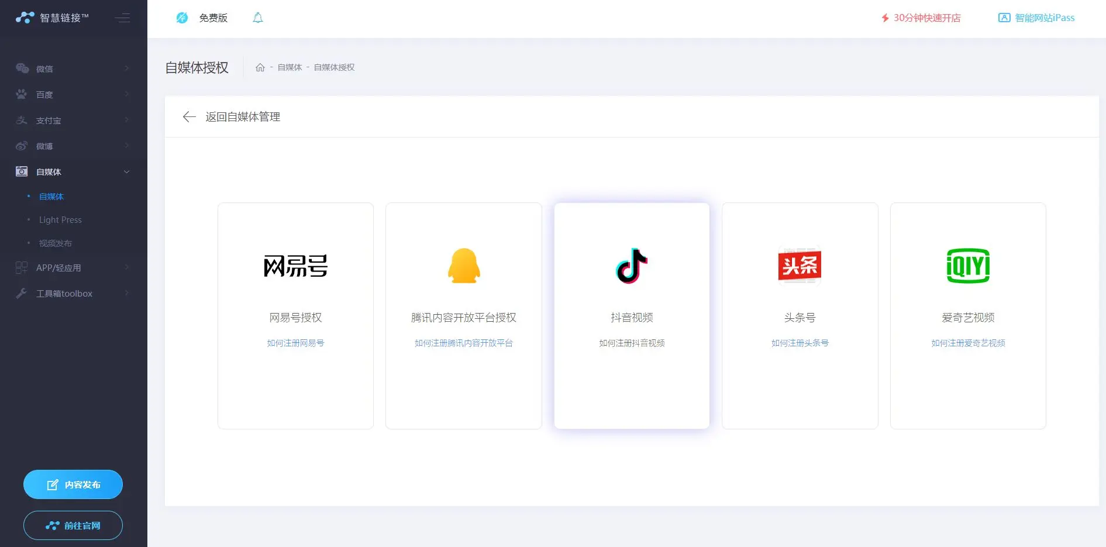Open the 视频发布 submenu item

pos(56,243)
